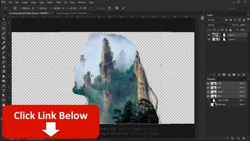Viewport: 250px width, 141px height.
Task: Select the Blur tool
Action: coord(4,76)
